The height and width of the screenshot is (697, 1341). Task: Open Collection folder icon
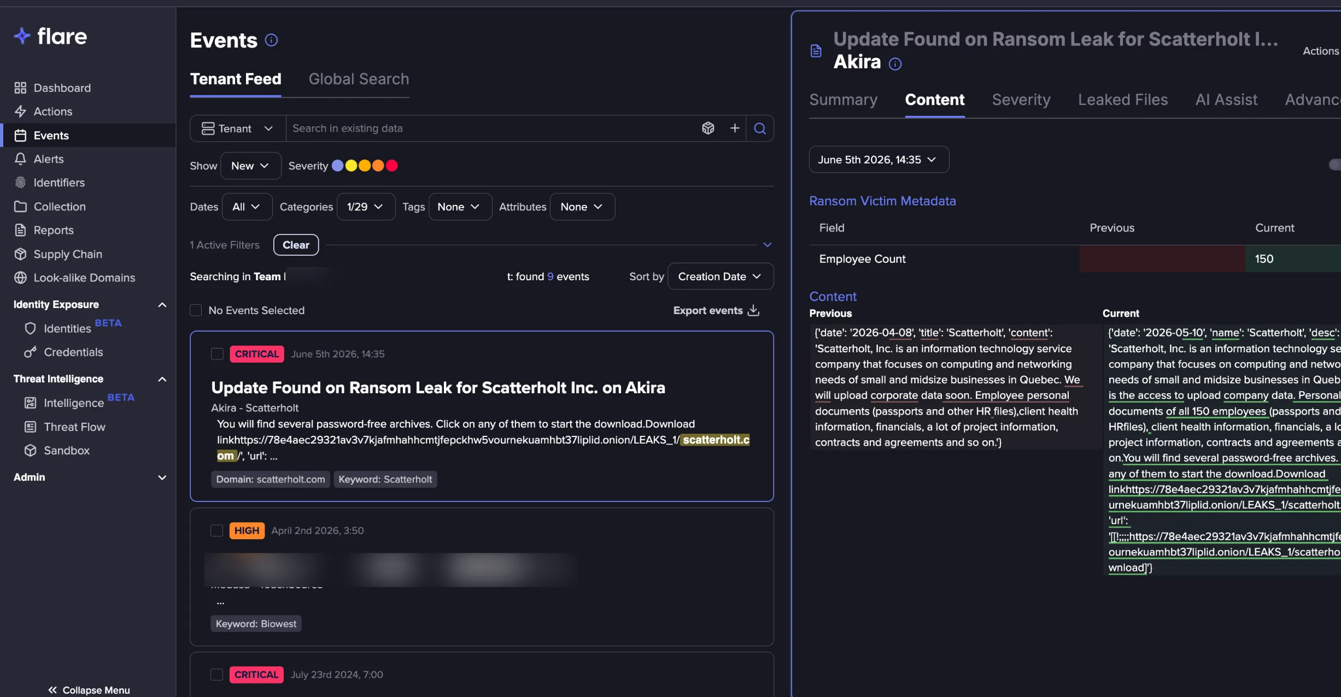[20, 206]
